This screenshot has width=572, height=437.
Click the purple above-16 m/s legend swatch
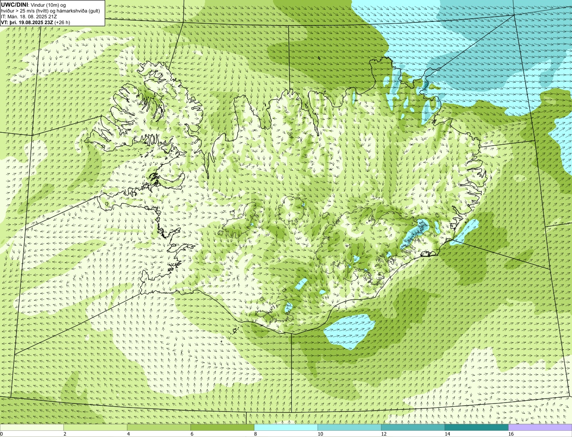540,427
